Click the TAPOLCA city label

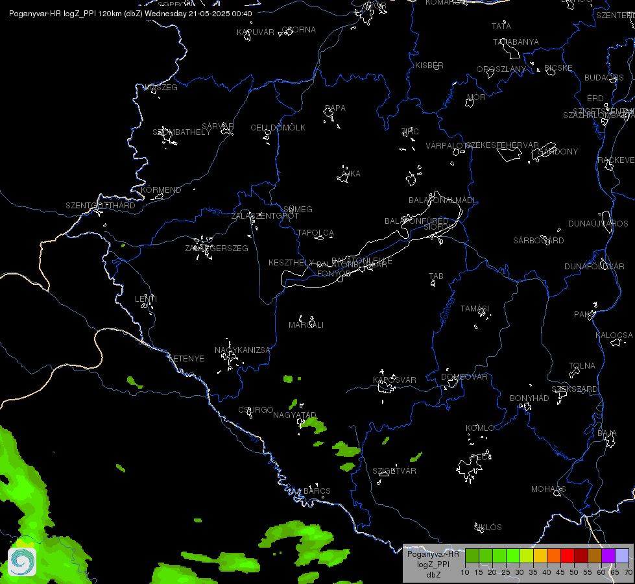315,233
